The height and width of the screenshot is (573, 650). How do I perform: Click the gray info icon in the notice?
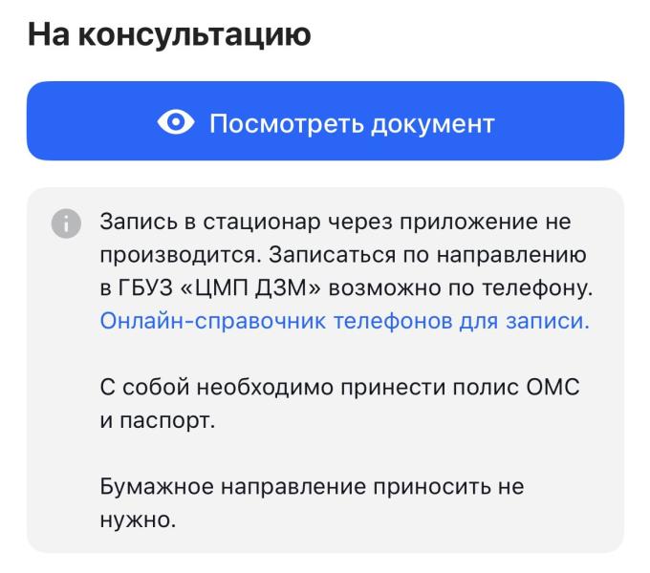tap(64, 223)
